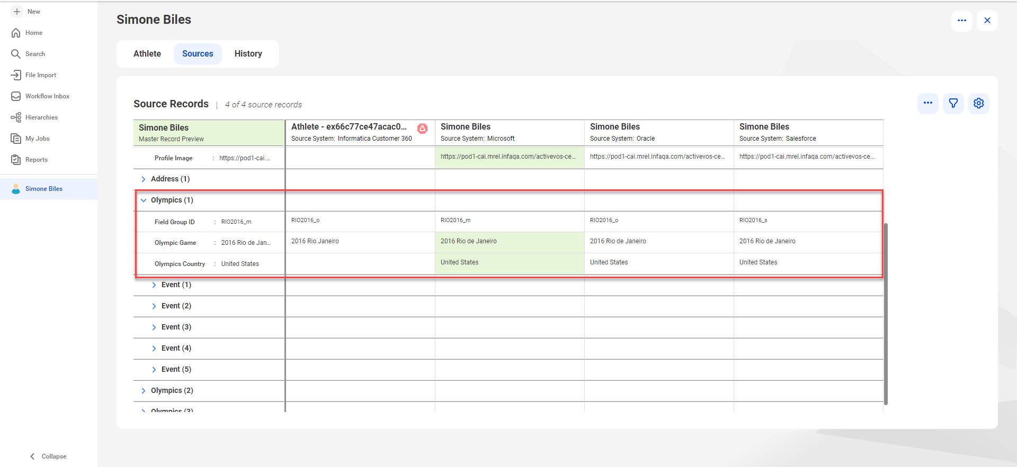
Task: Switch to the History tab
Action: pos(248,54)
